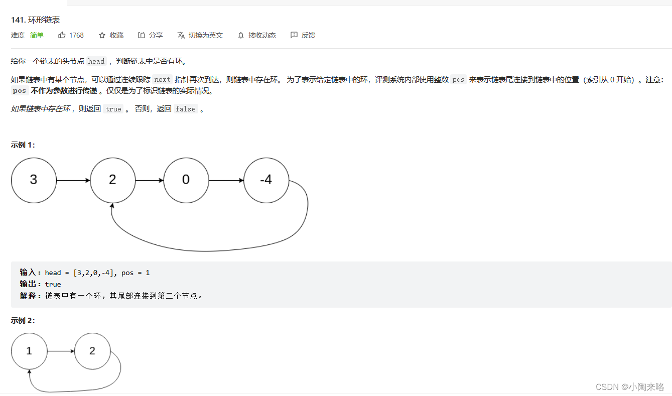
Task: Click node 1 in example 2 diagram
Action: (29, 351)
